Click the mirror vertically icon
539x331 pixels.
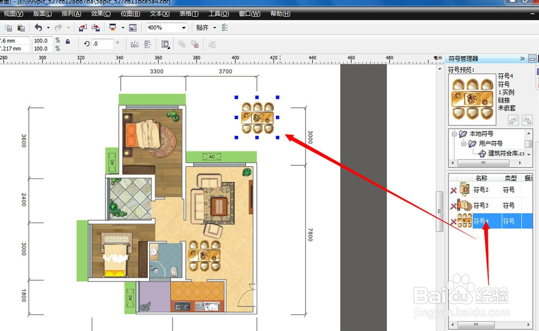click(148, 44)
